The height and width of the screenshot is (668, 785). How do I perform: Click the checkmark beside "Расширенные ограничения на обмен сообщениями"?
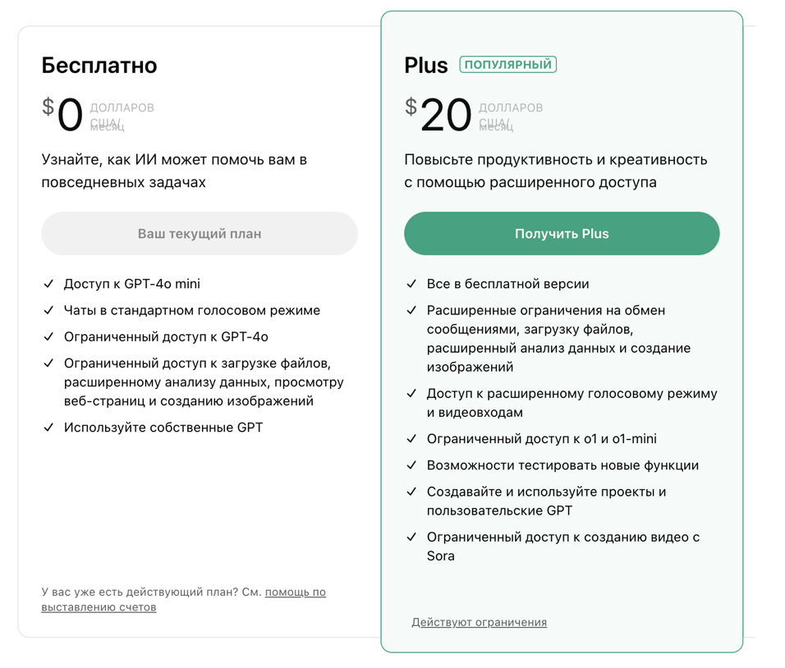411,310
